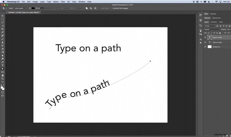Click the Stroke swatch in options bar
231x137 pixels.
coord(42,8)
